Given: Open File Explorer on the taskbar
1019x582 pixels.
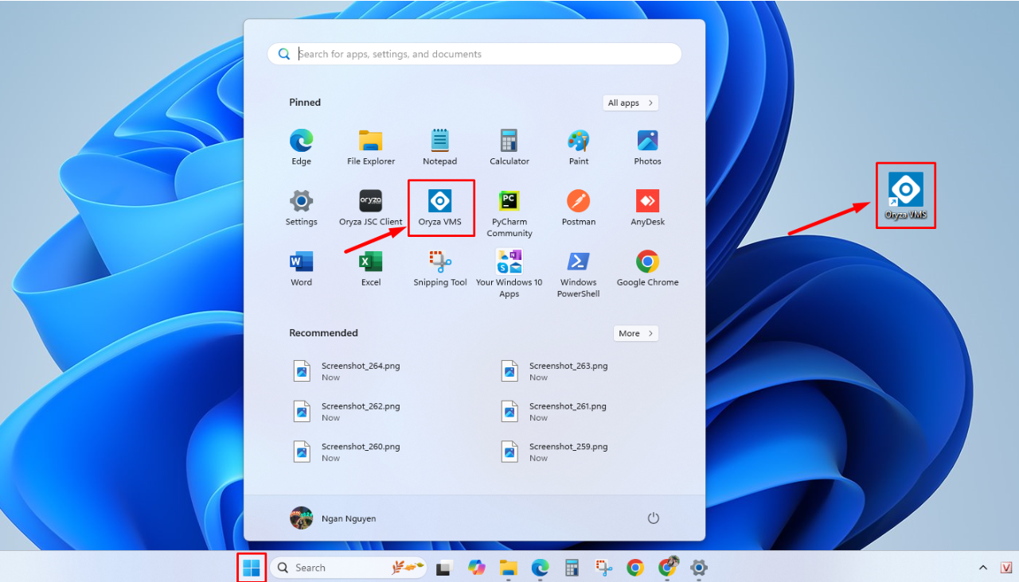Looking at the screenshot, I should click(x=508, y=568).
